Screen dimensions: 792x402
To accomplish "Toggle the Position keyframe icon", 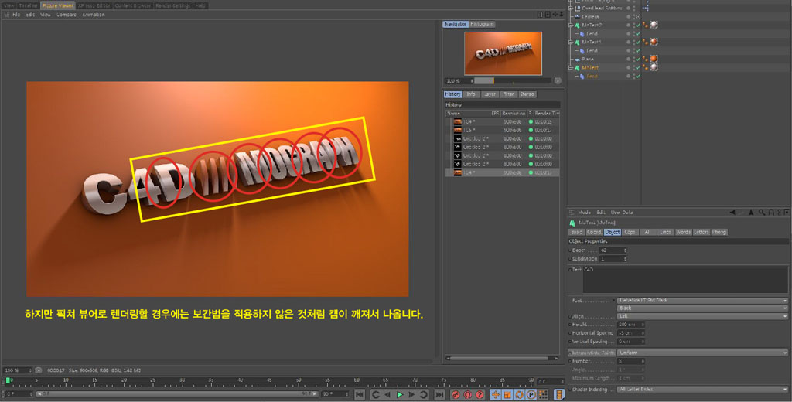I will [496, 394].
